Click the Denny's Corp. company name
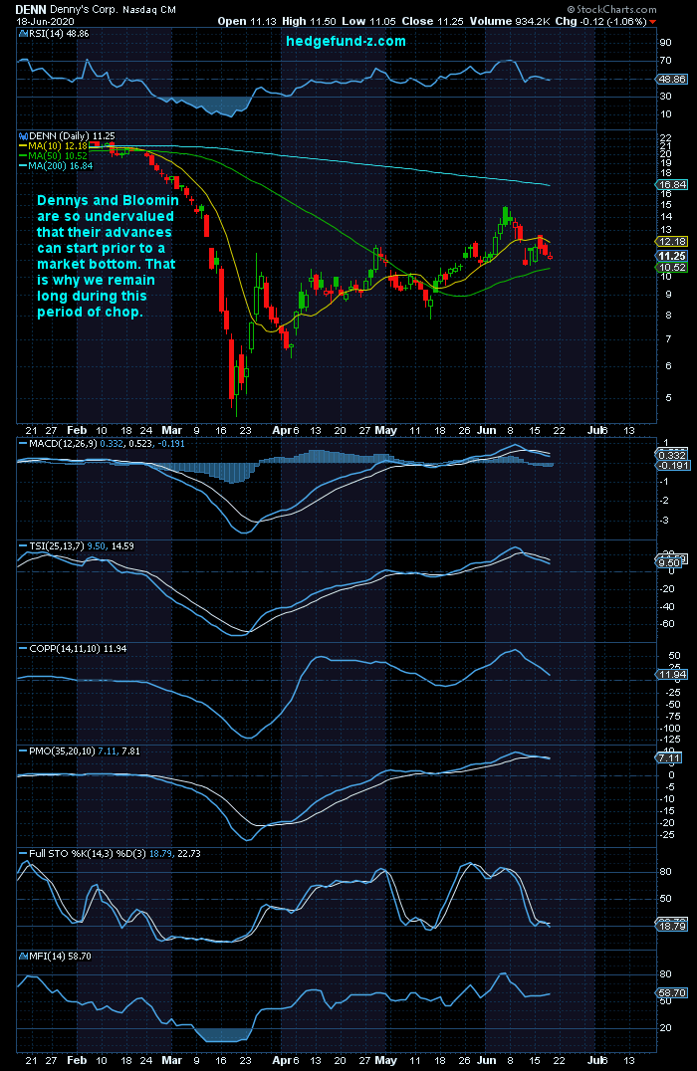This screenshot has height=1071, width=697. coord(84,10)
